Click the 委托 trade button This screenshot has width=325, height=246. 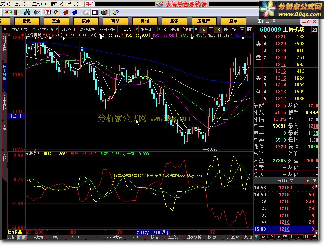[x=90, y=4]
